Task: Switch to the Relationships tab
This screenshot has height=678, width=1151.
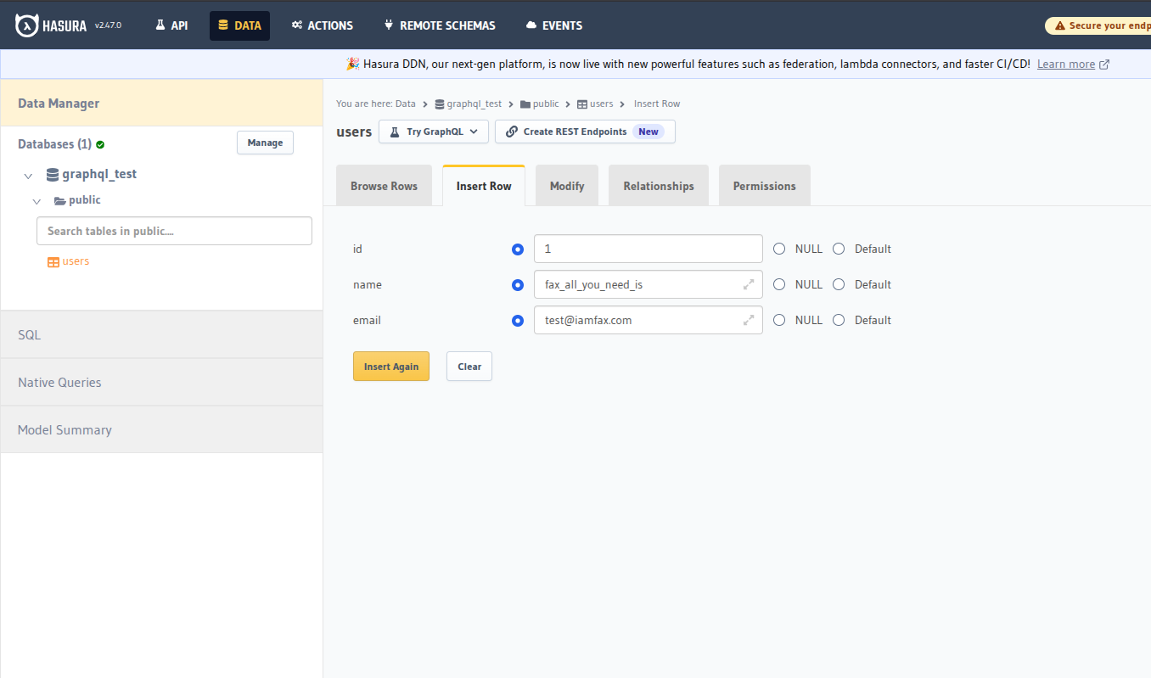Action: [x=659, y=186]
